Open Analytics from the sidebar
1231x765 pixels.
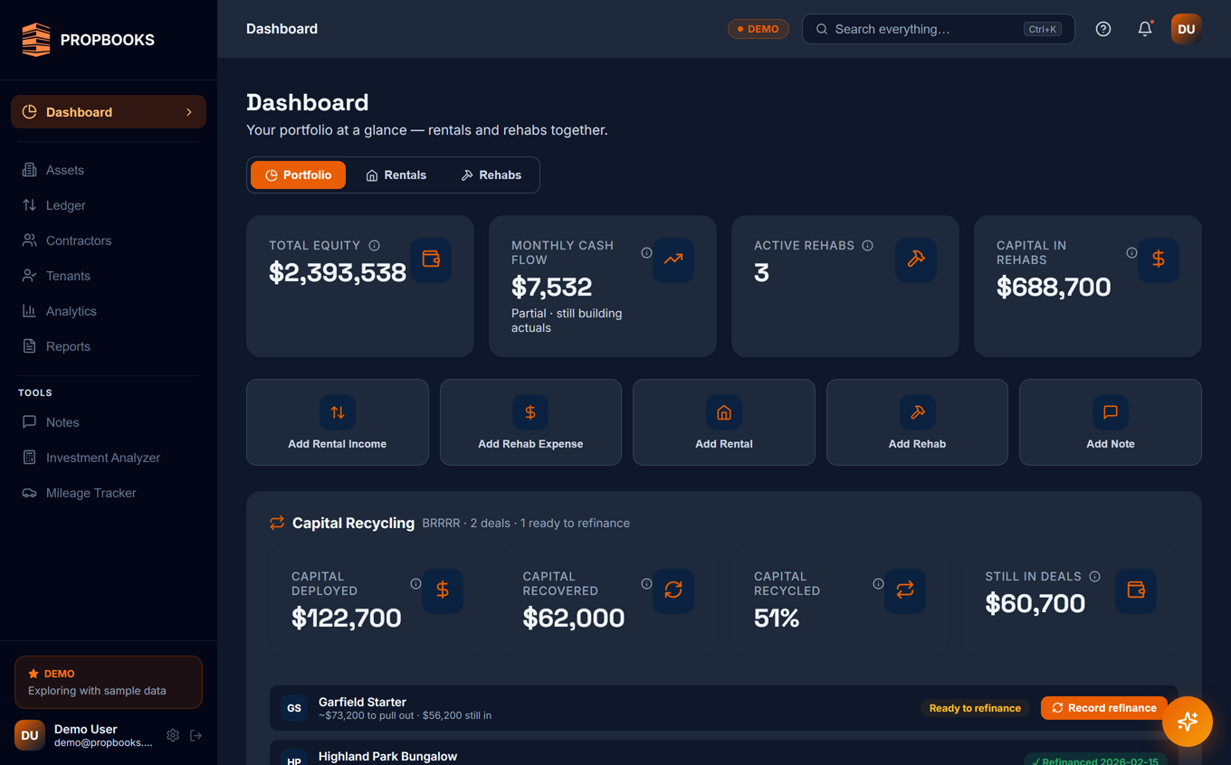click(x=108, y=311)
